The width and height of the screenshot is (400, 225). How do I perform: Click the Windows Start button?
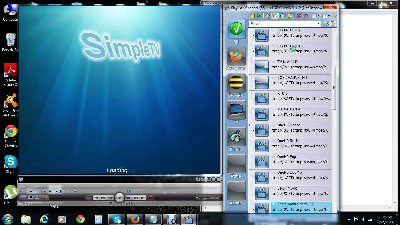pos(8,219)
